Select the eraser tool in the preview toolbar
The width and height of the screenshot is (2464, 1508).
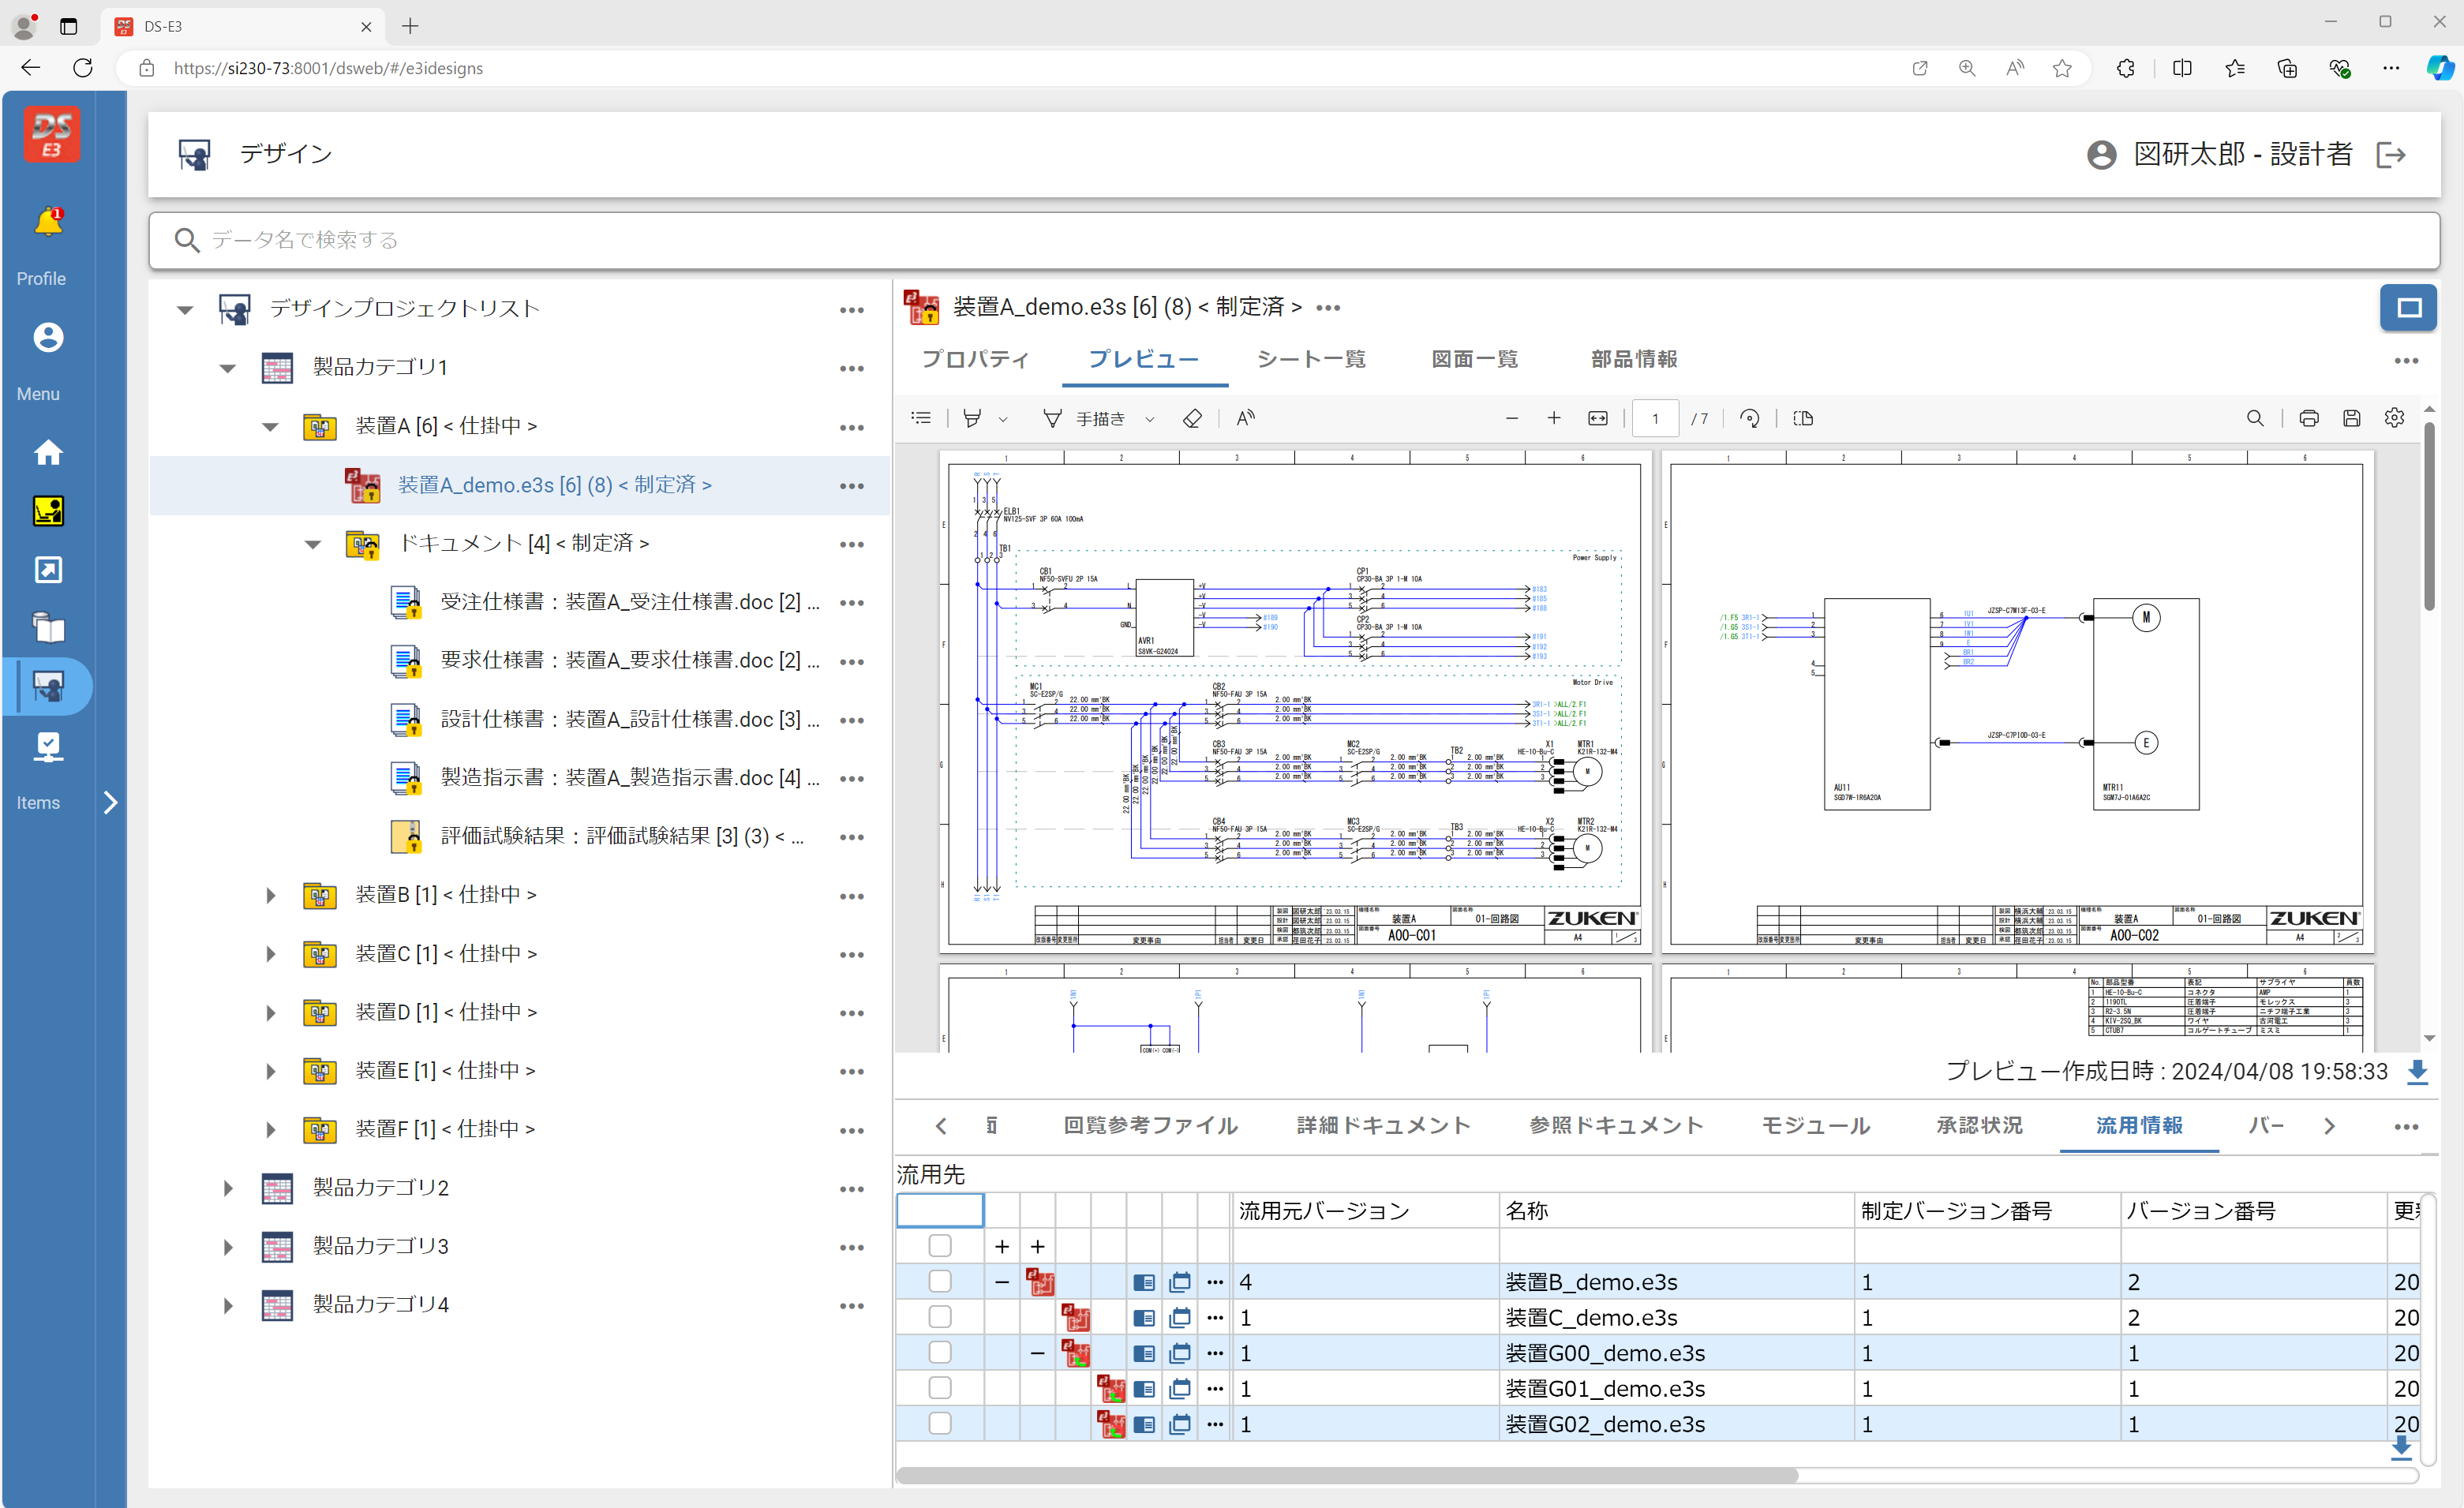(1192, 418)
